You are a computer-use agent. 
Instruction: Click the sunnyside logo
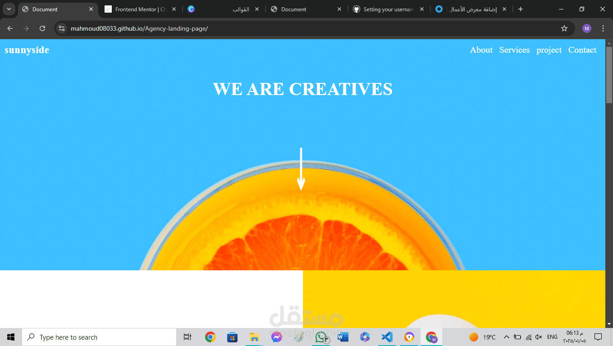(27, 50)
